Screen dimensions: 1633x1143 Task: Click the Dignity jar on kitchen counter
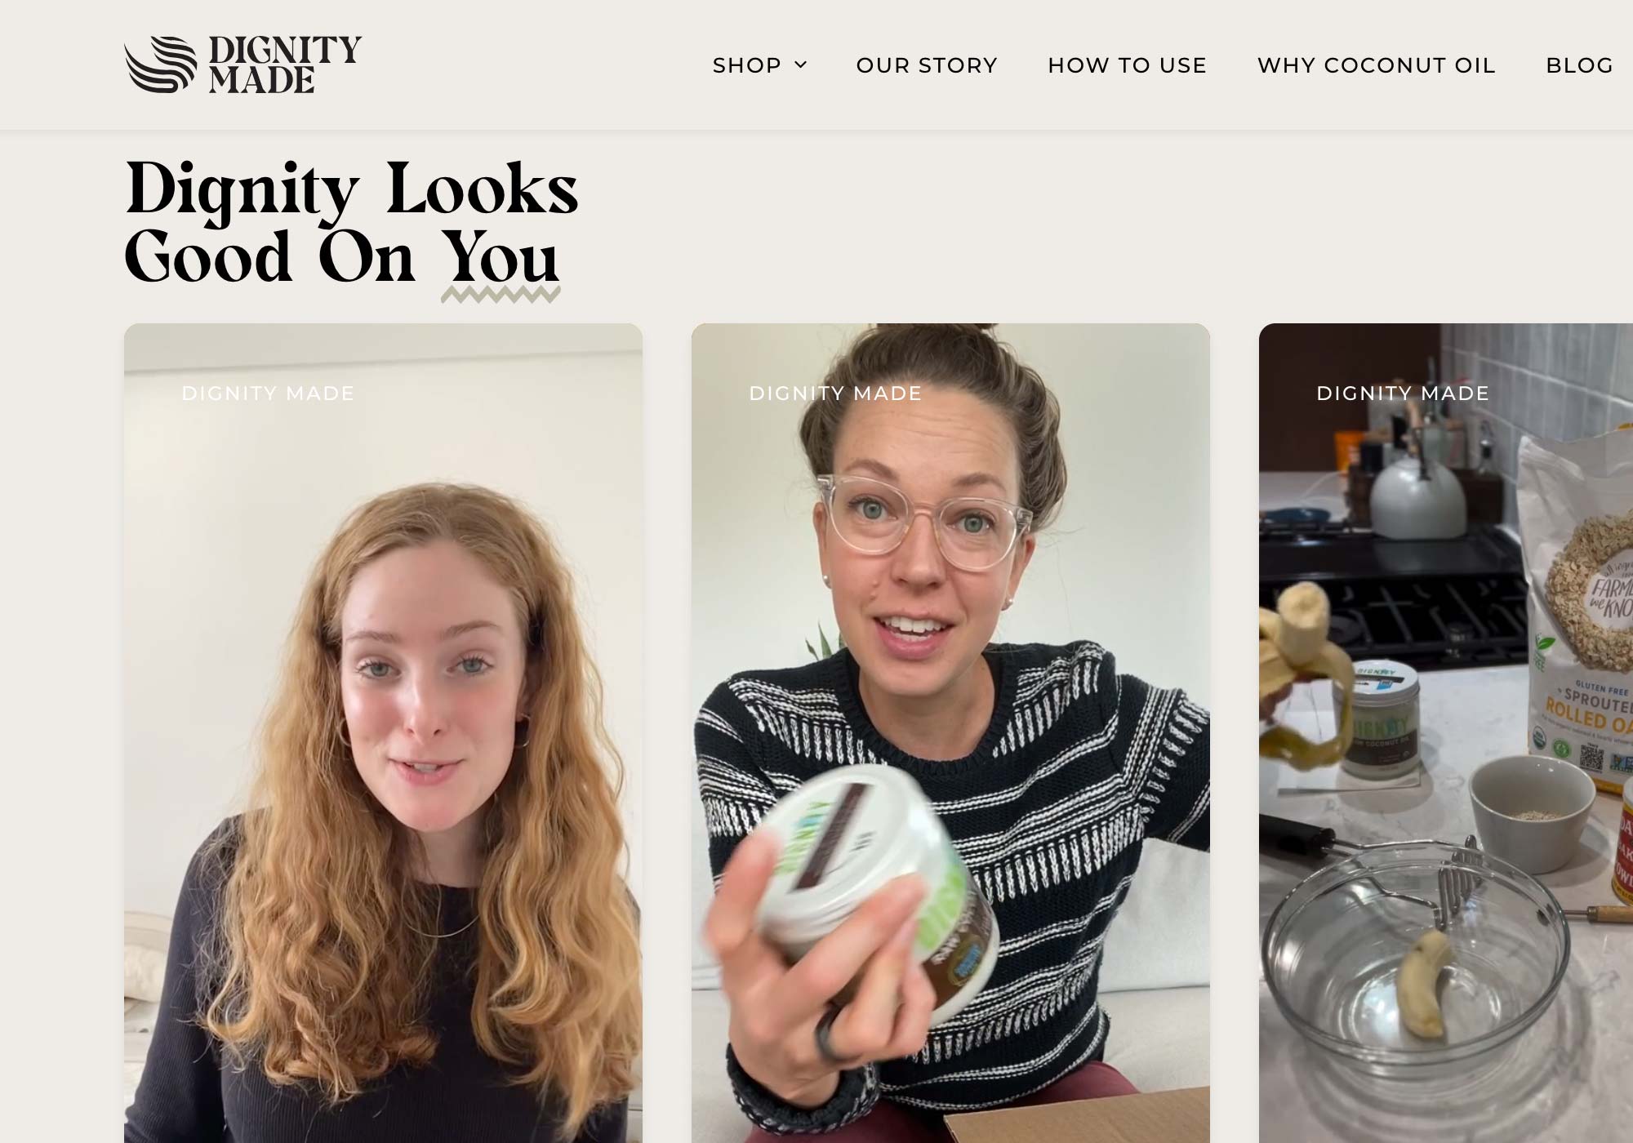point(1384,718)
